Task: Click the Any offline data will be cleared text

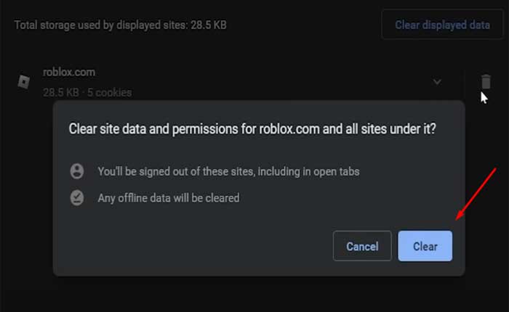Action: (169, 197)
